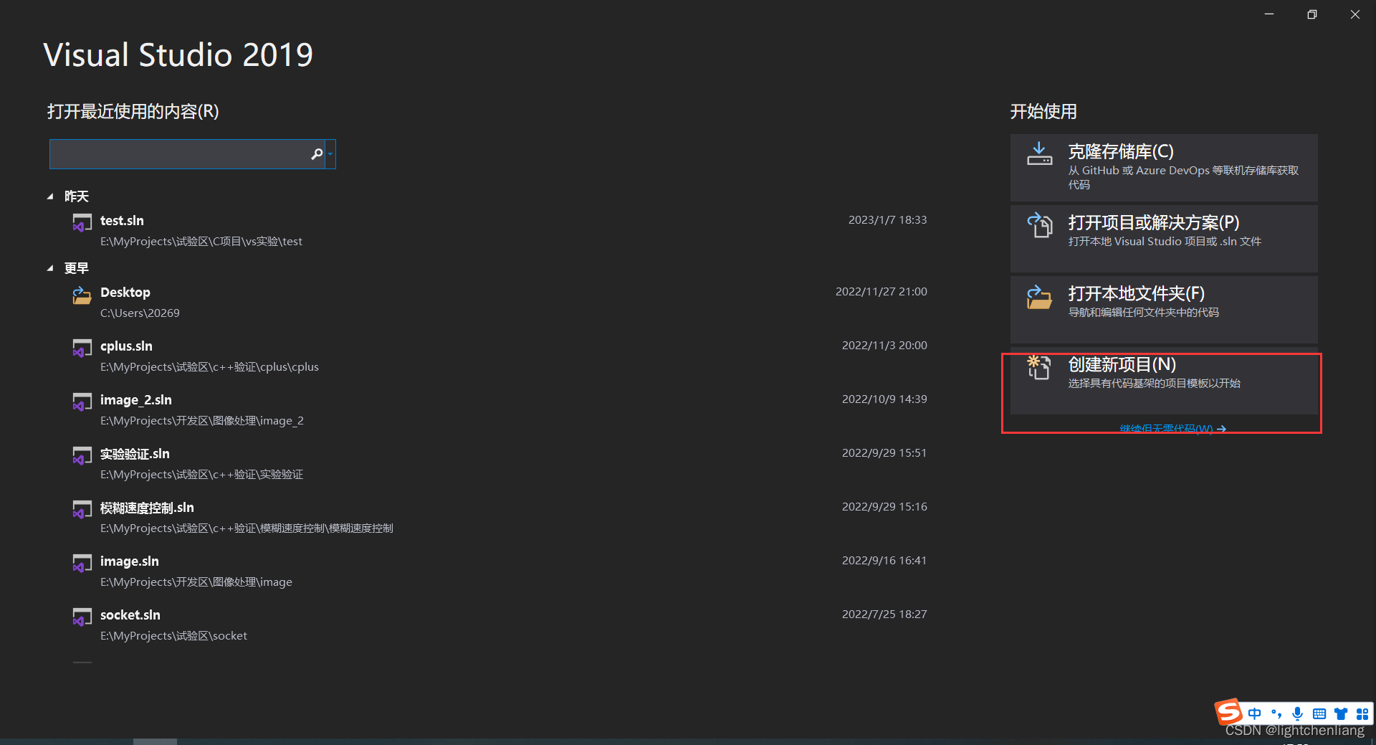Open recent solution image_2.sln
The height and width of the screenshot is (745, 1376).
point(500,409)
